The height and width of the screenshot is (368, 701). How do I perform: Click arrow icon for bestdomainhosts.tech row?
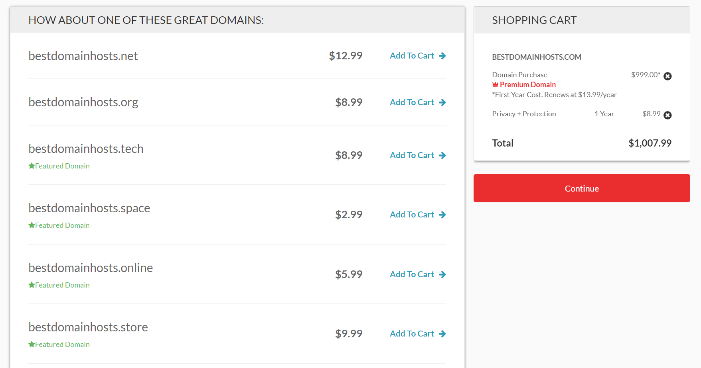[442, 155]
